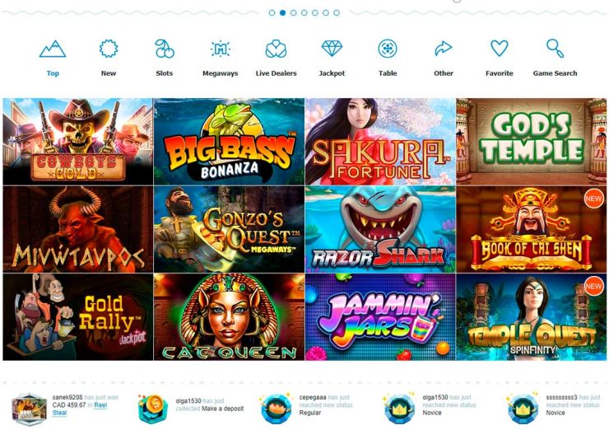The image size is (609, 430).
Task: Select the Jackpot diamond icon
Action: (332, 49)
